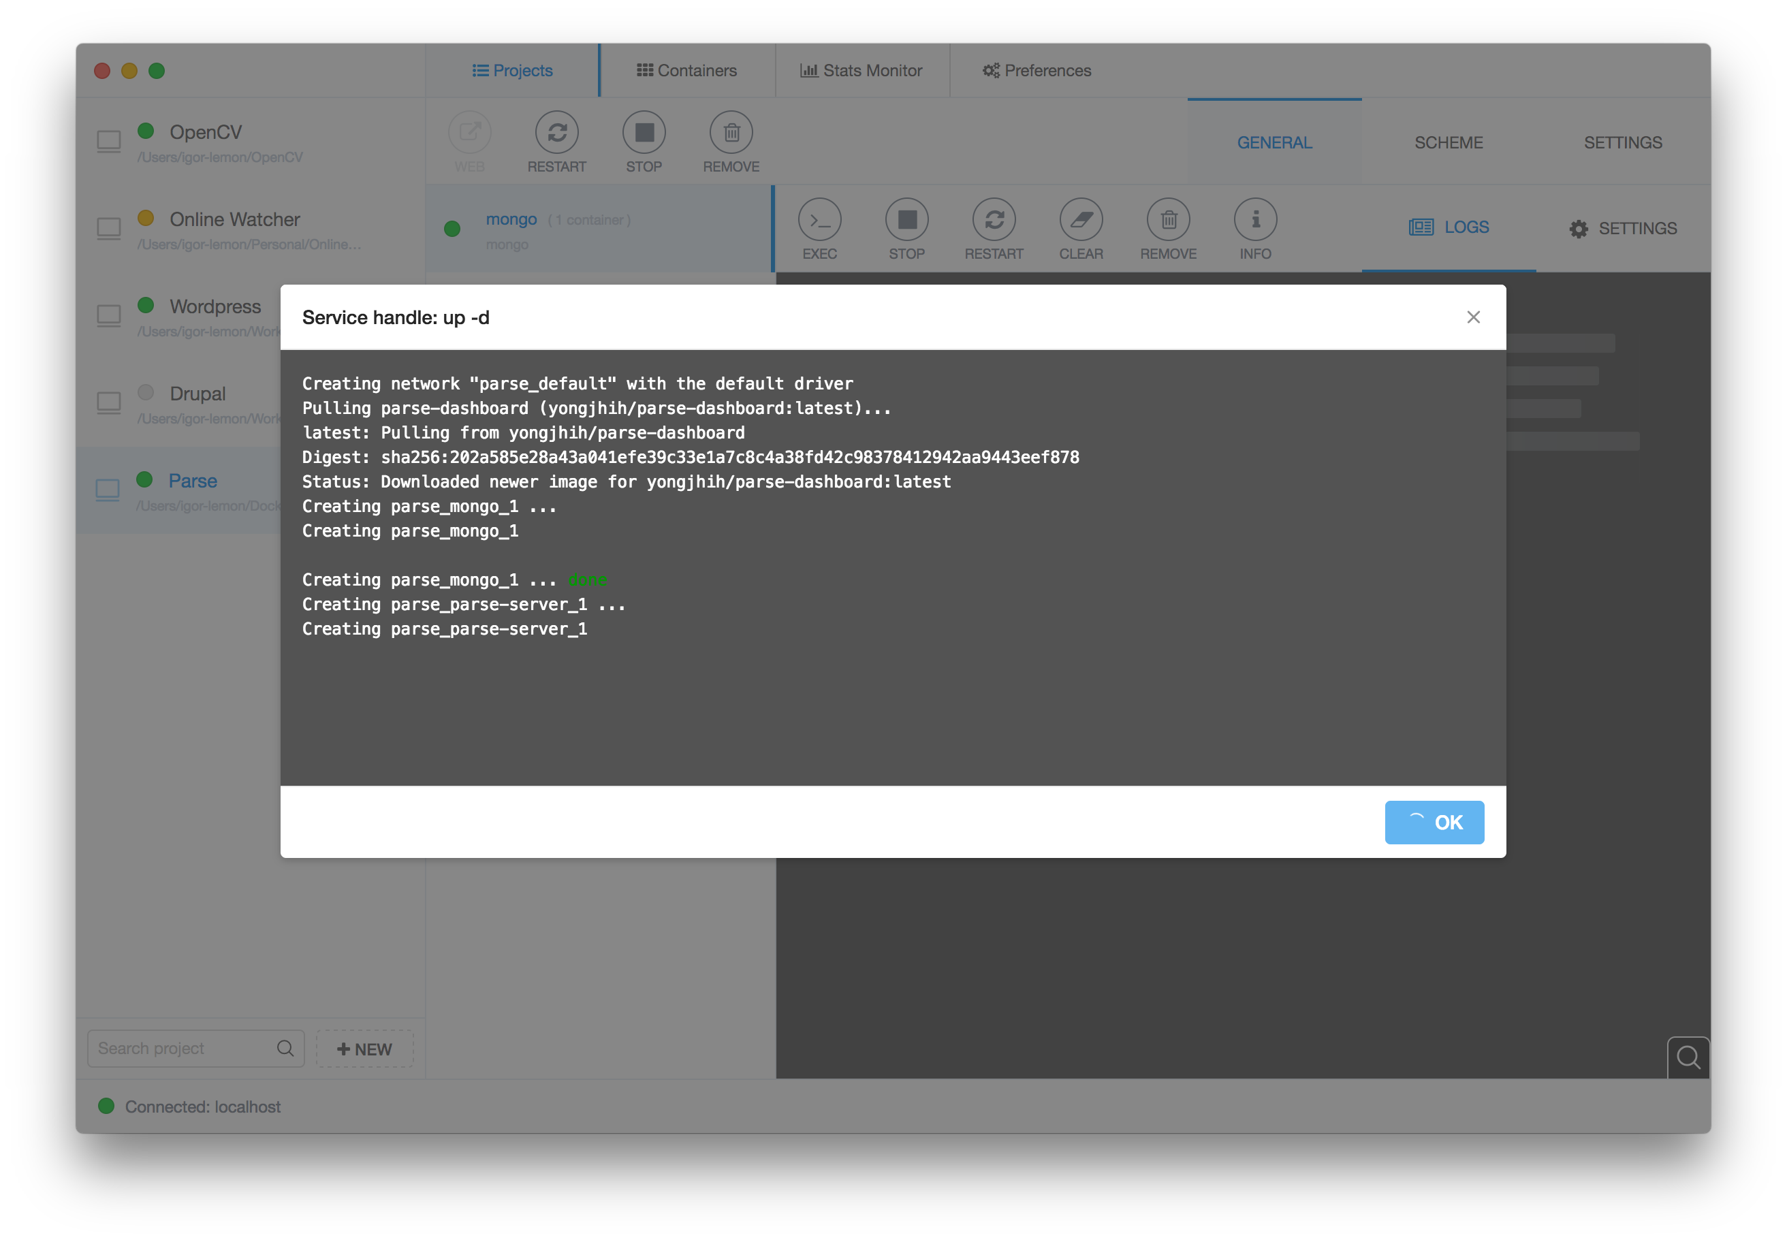The image size is (1787, 1242).
Task: Click the macOS red close window button
Action: [x=102, y=71]
